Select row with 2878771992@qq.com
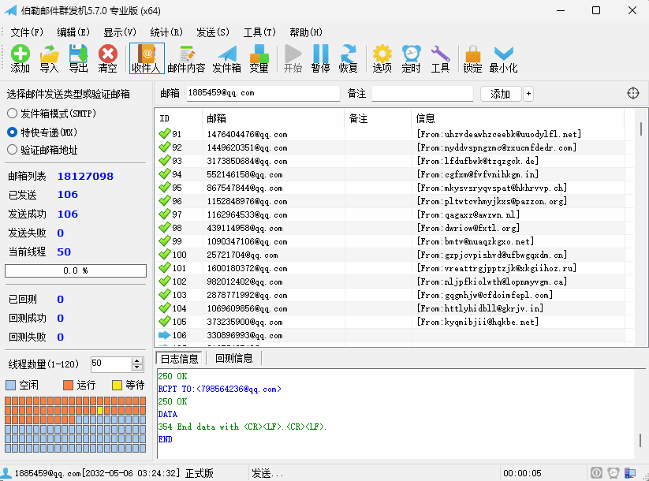The height and width of the screenshot is (481, 649). pyautogui.click(x=394, y=295)
